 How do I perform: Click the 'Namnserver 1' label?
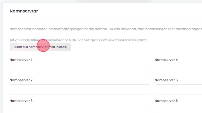(x=21, y=60)
